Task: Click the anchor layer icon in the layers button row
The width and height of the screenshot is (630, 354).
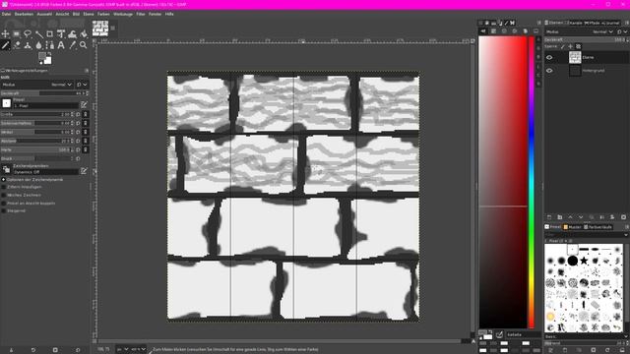Action: pyautogui.click(x=601, y=217)
